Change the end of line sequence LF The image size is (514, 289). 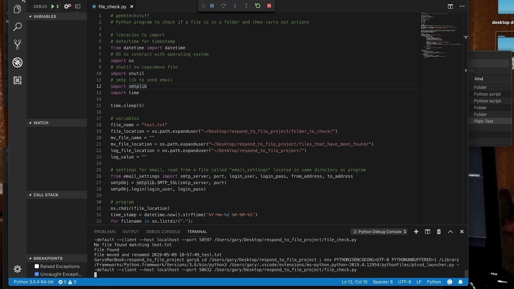(419, 282)
